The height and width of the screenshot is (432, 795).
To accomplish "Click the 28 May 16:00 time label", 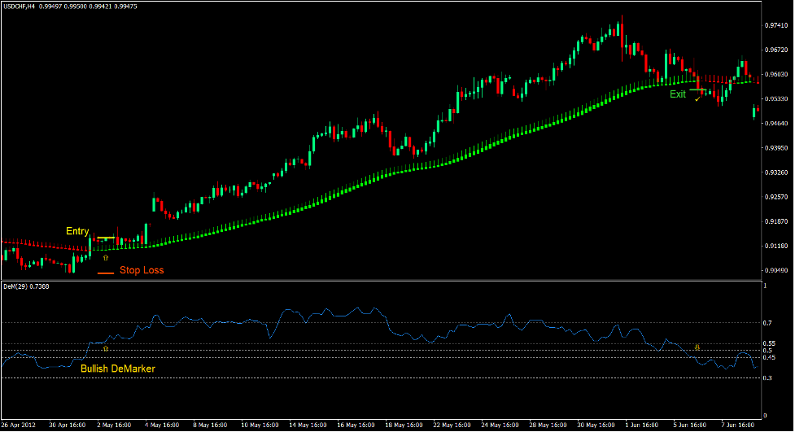I will coord(548,425).
